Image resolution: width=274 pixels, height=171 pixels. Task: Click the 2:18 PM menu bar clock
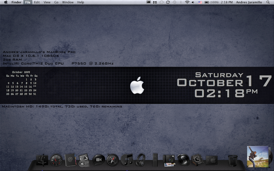227,2
